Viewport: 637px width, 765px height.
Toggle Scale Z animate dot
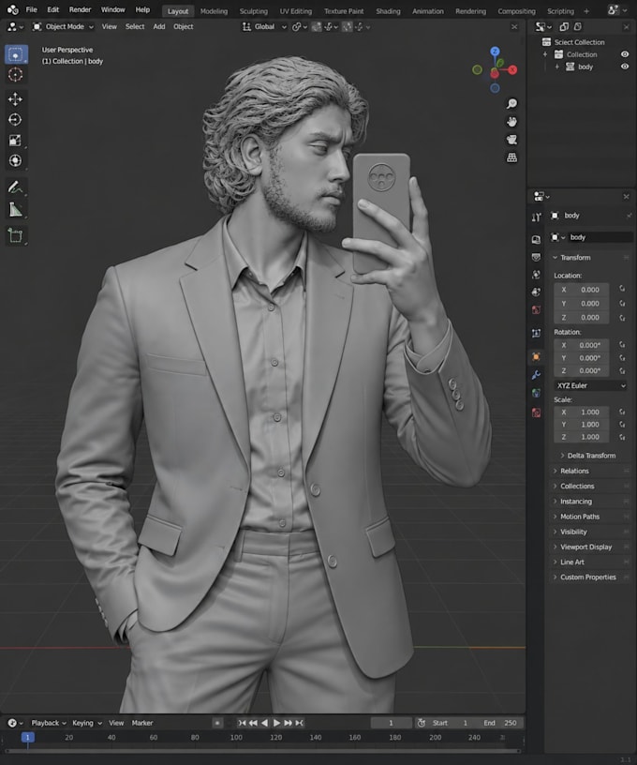(622, 437)
